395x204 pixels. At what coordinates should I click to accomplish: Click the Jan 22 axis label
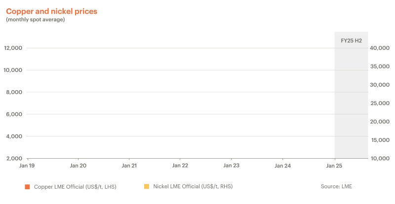tap(180, 166)
